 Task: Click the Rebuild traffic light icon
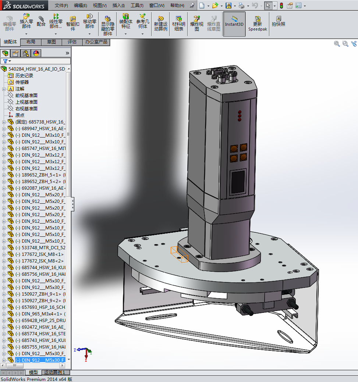tap(281, 6)
